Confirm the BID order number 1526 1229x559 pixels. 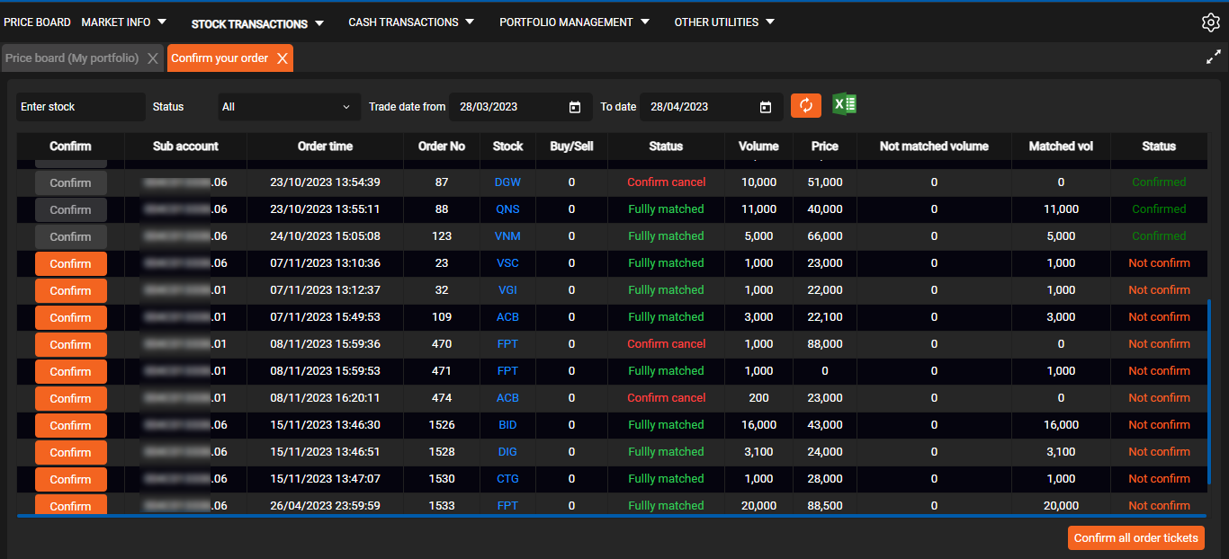tap(70, 425)
